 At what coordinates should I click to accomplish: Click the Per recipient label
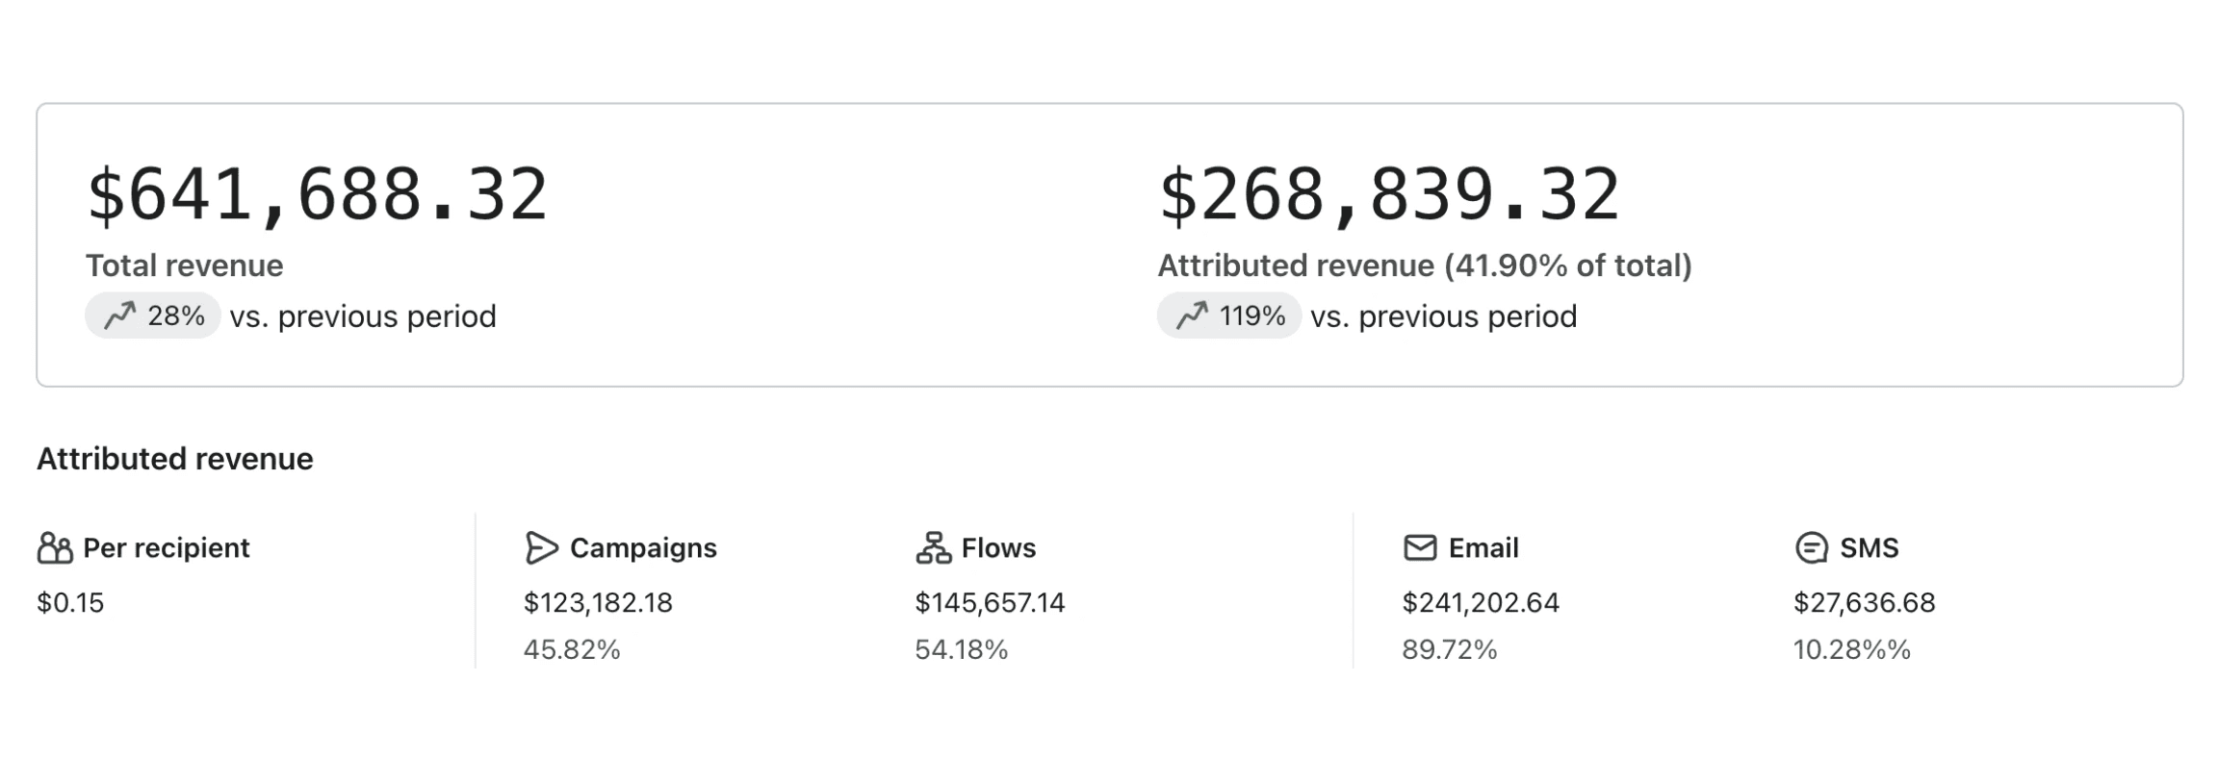coord(167,548)
